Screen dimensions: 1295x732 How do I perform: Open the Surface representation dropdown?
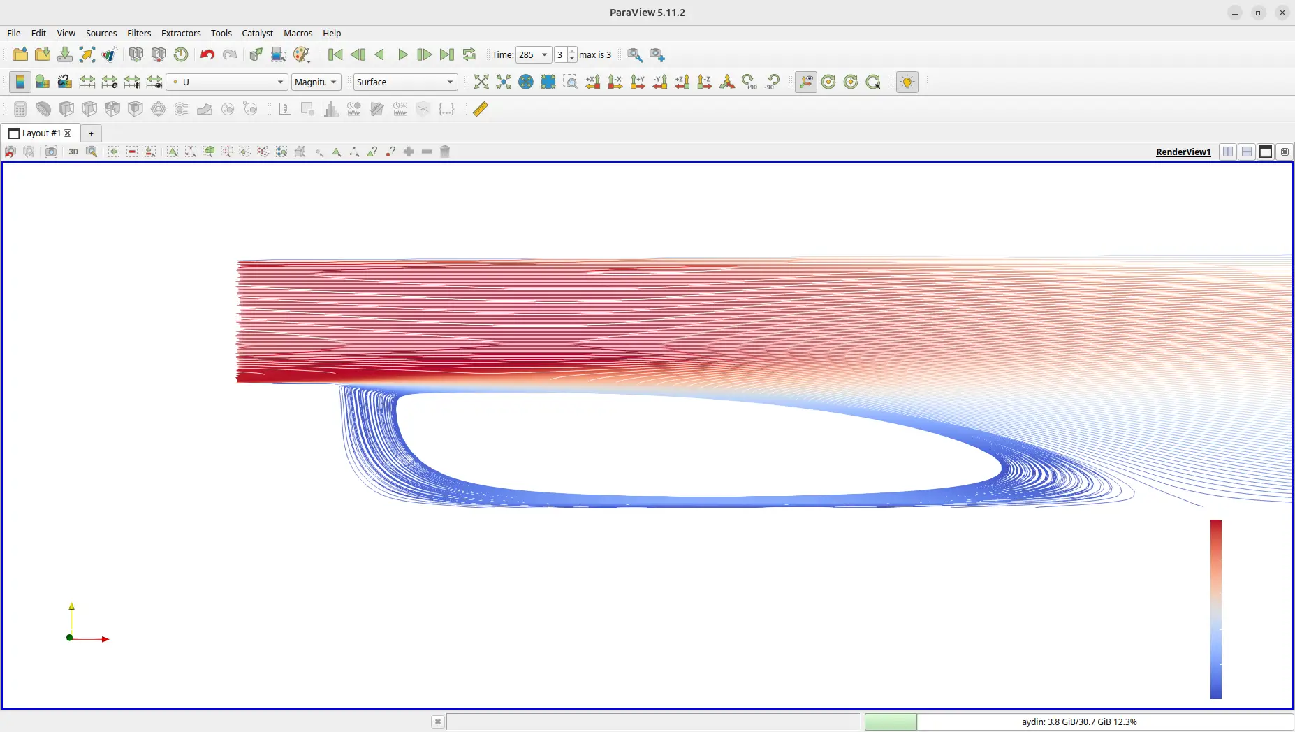click(405, 82)
